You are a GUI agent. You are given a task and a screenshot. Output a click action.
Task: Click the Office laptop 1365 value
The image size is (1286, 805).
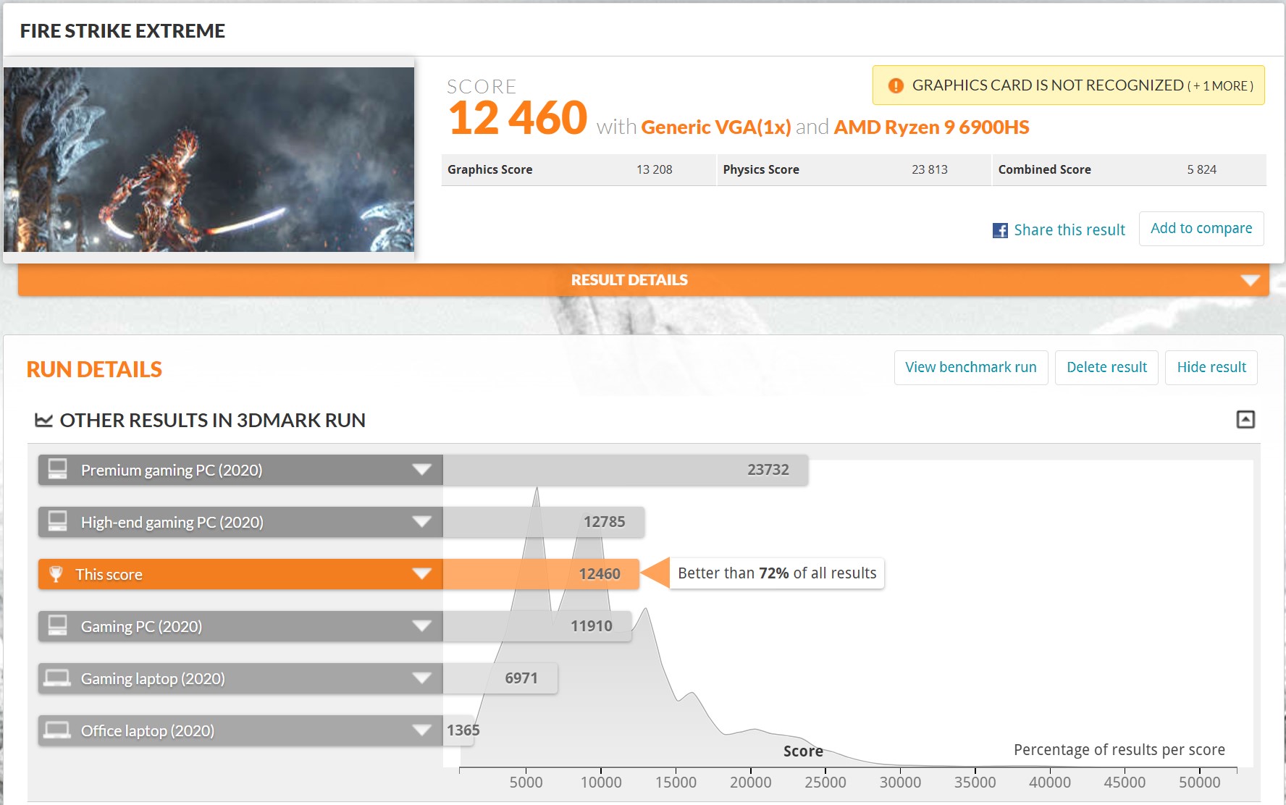463,730
